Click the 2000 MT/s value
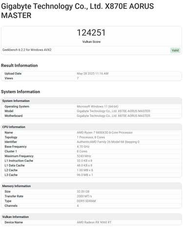This screenshot has height=227, width=183. (x=84, y=196)
